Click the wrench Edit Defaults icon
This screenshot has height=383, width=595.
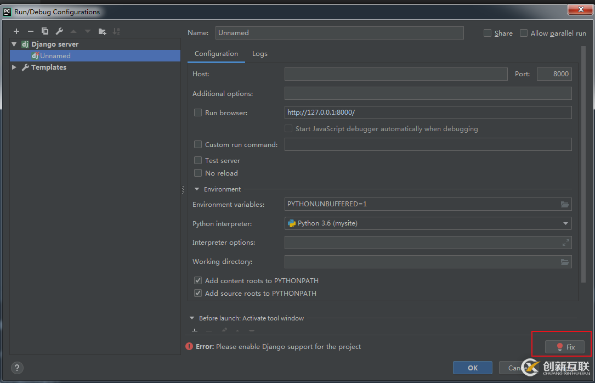(x=59, y=31)
